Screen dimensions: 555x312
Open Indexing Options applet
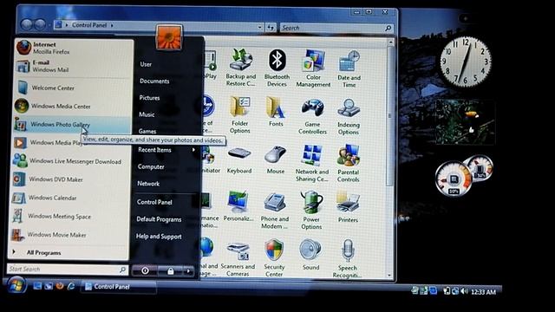click(349, 116)
